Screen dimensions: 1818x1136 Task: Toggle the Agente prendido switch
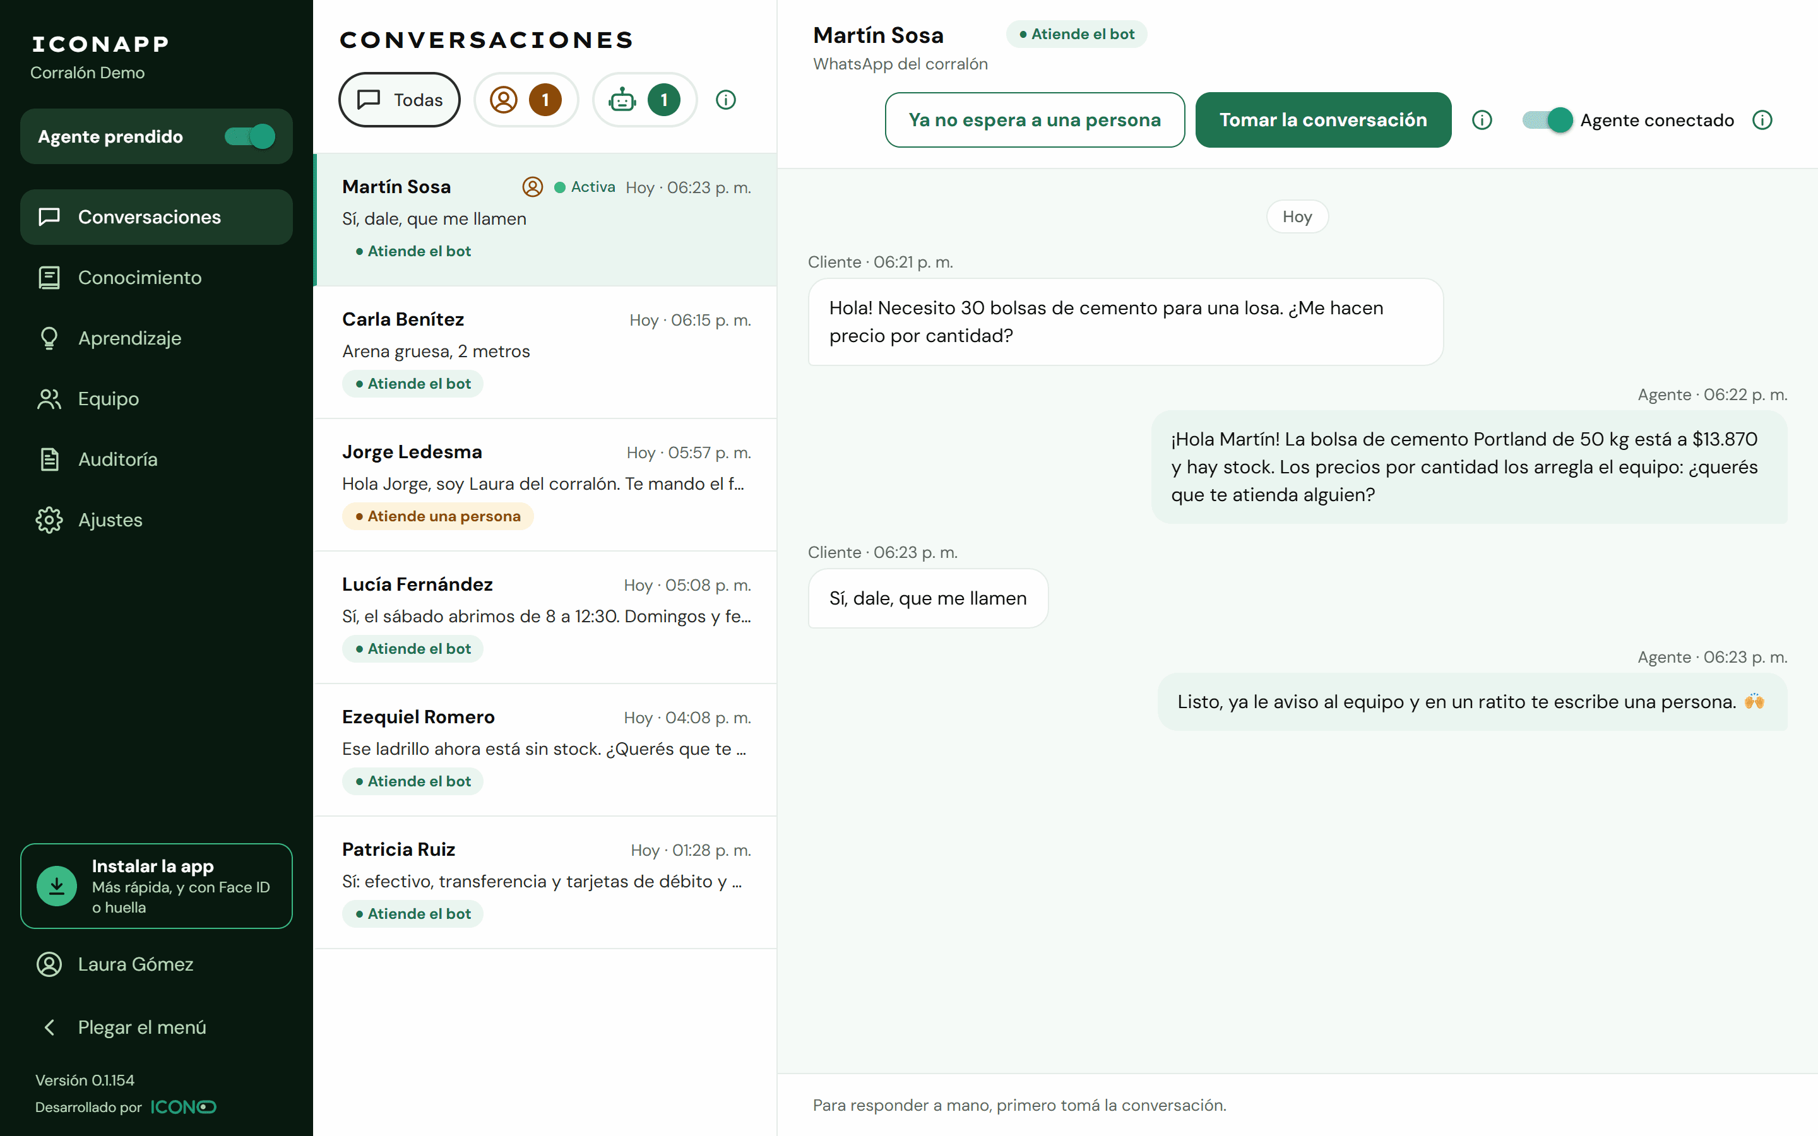[250, 137]
